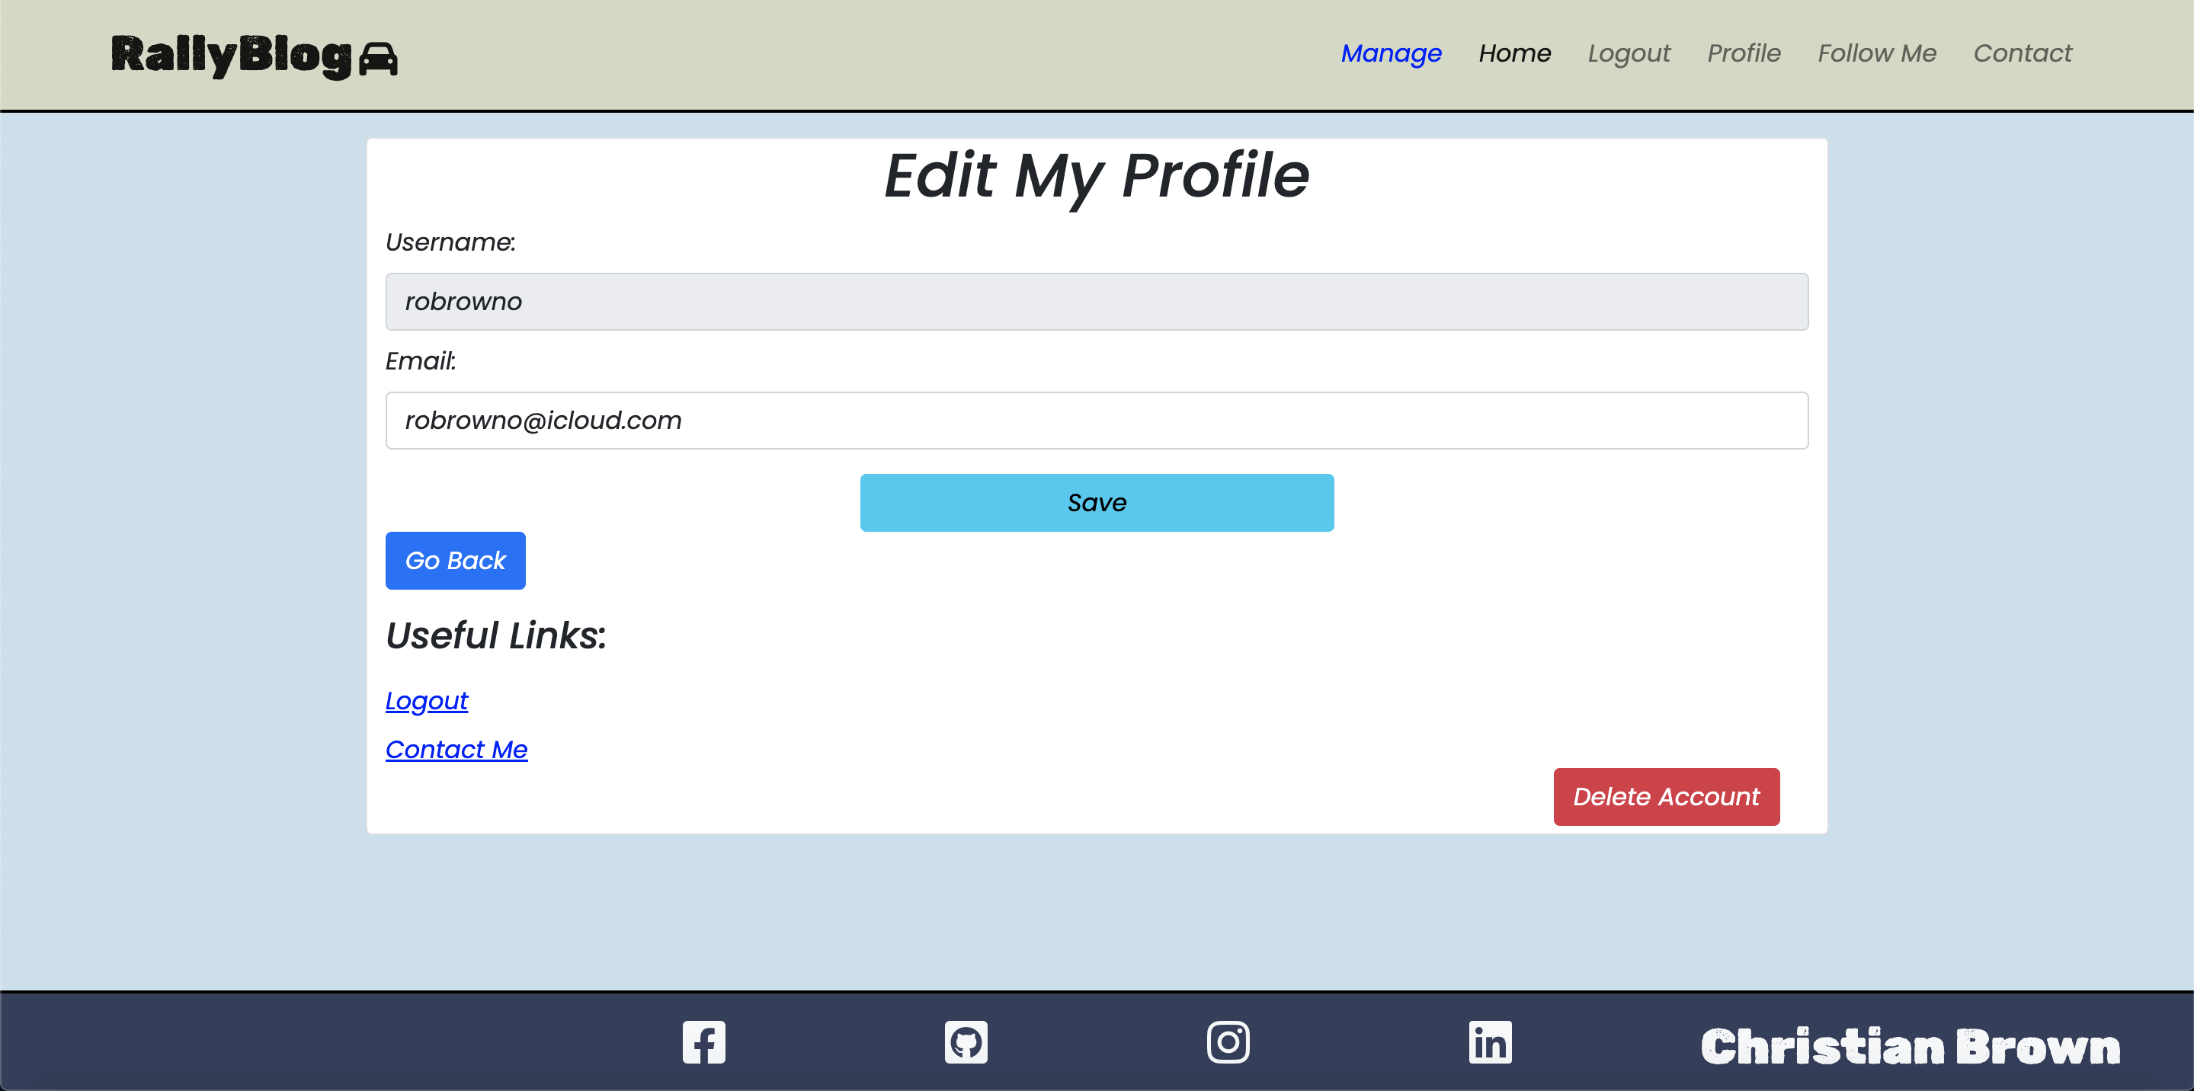
Task: Go to Home in the navbar
Action: point(1514,53)
